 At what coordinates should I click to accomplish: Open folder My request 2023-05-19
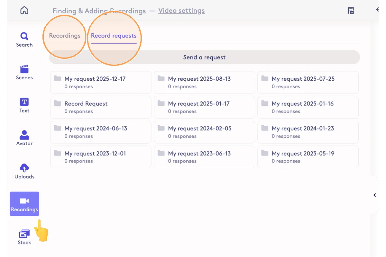(308, 157)
